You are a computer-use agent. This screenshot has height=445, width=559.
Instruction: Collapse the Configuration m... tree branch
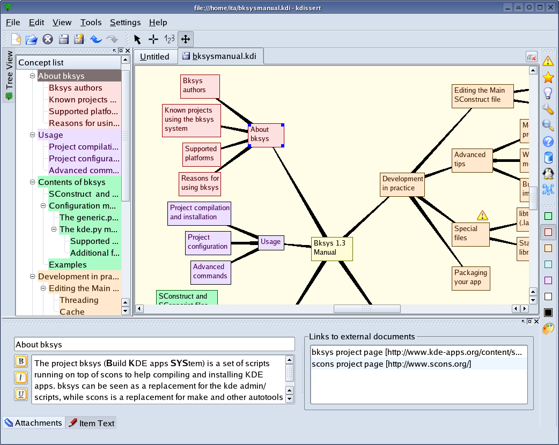(x=43, y=205)
